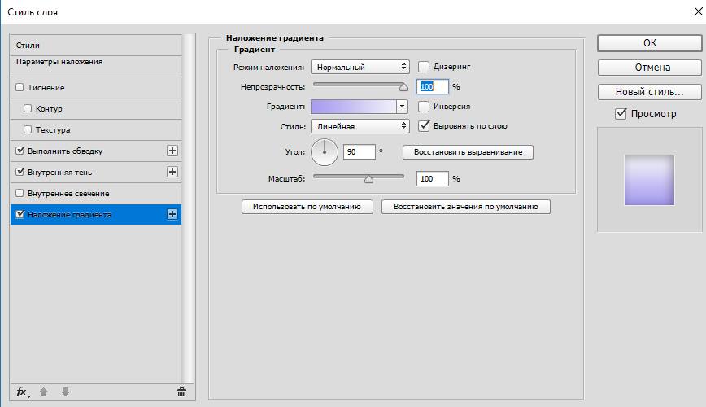Select Стили in the left list
Screen dimensions: 706x407
95,45
